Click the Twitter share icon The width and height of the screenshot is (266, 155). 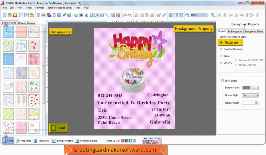pos(131,141)
